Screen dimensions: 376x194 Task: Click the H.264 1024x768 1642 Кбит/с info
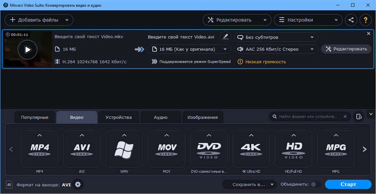94,62
